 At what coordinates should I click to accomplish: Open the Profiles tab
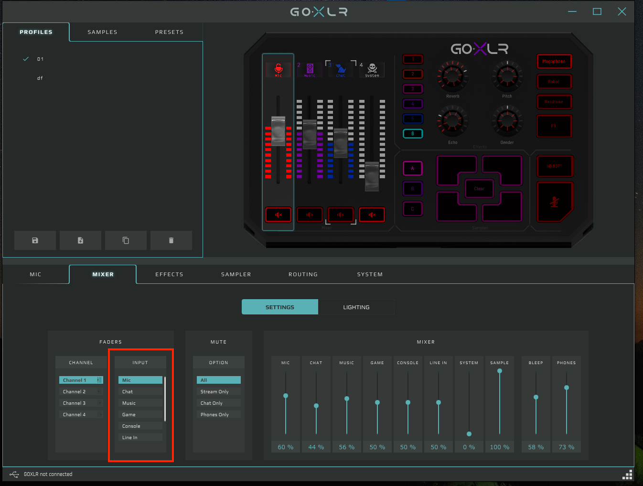pos(36,32)
